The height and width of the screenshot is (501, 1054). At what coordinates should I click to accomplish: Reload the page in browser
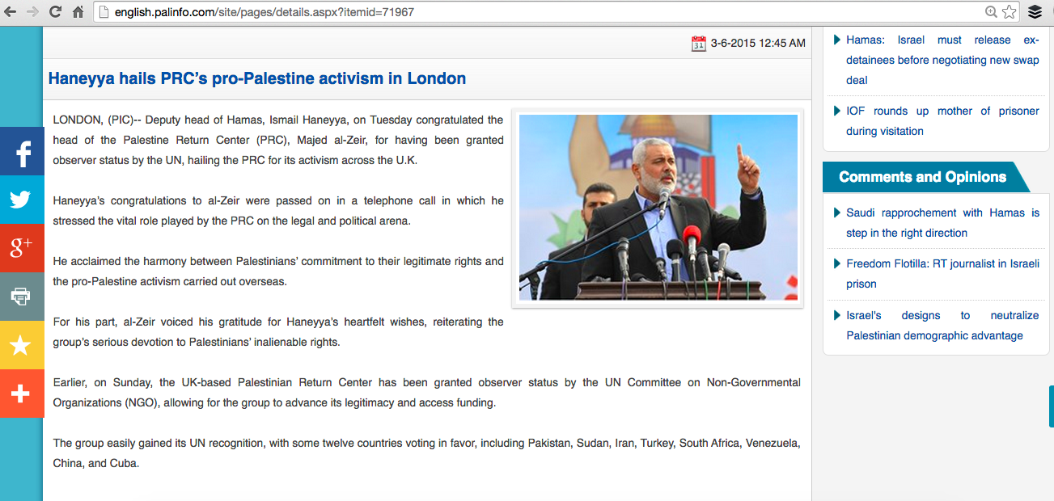click(x=55, y=12)
